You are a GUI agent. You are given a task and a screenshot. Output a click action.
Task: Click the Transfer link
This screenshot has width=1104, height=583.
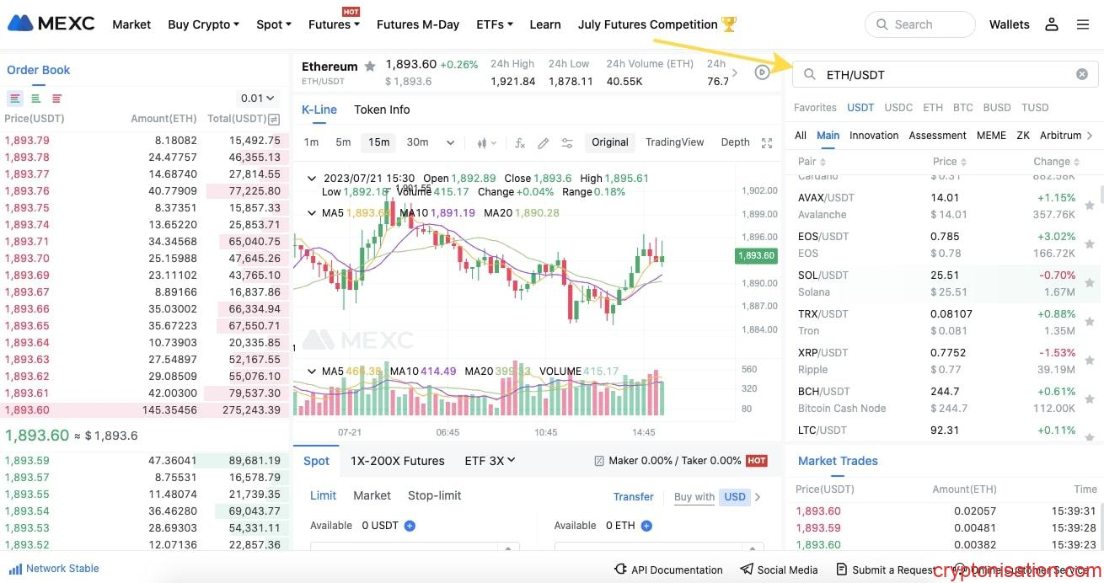pyautogui.click(x=633, y=496)
